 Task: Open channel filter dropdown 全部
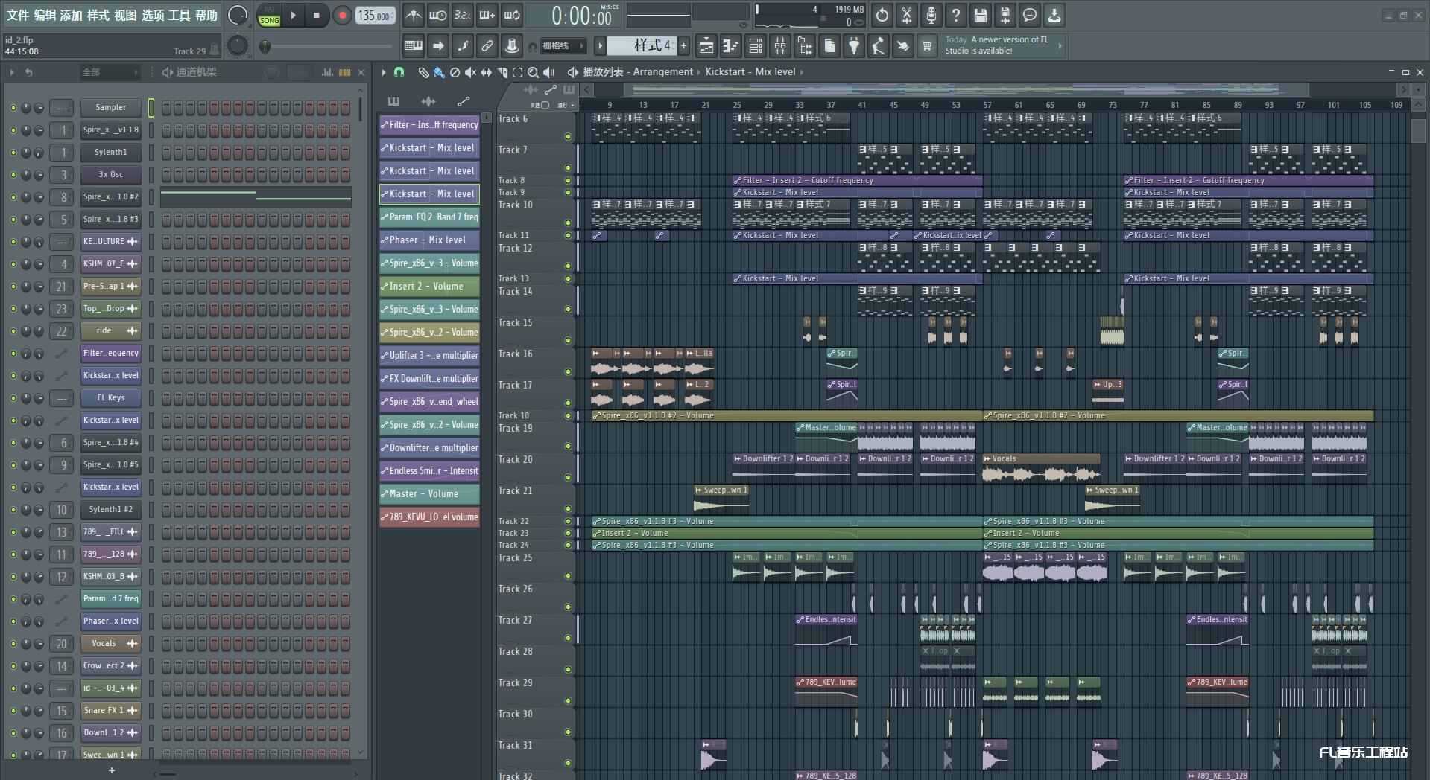tap(110, 72)
